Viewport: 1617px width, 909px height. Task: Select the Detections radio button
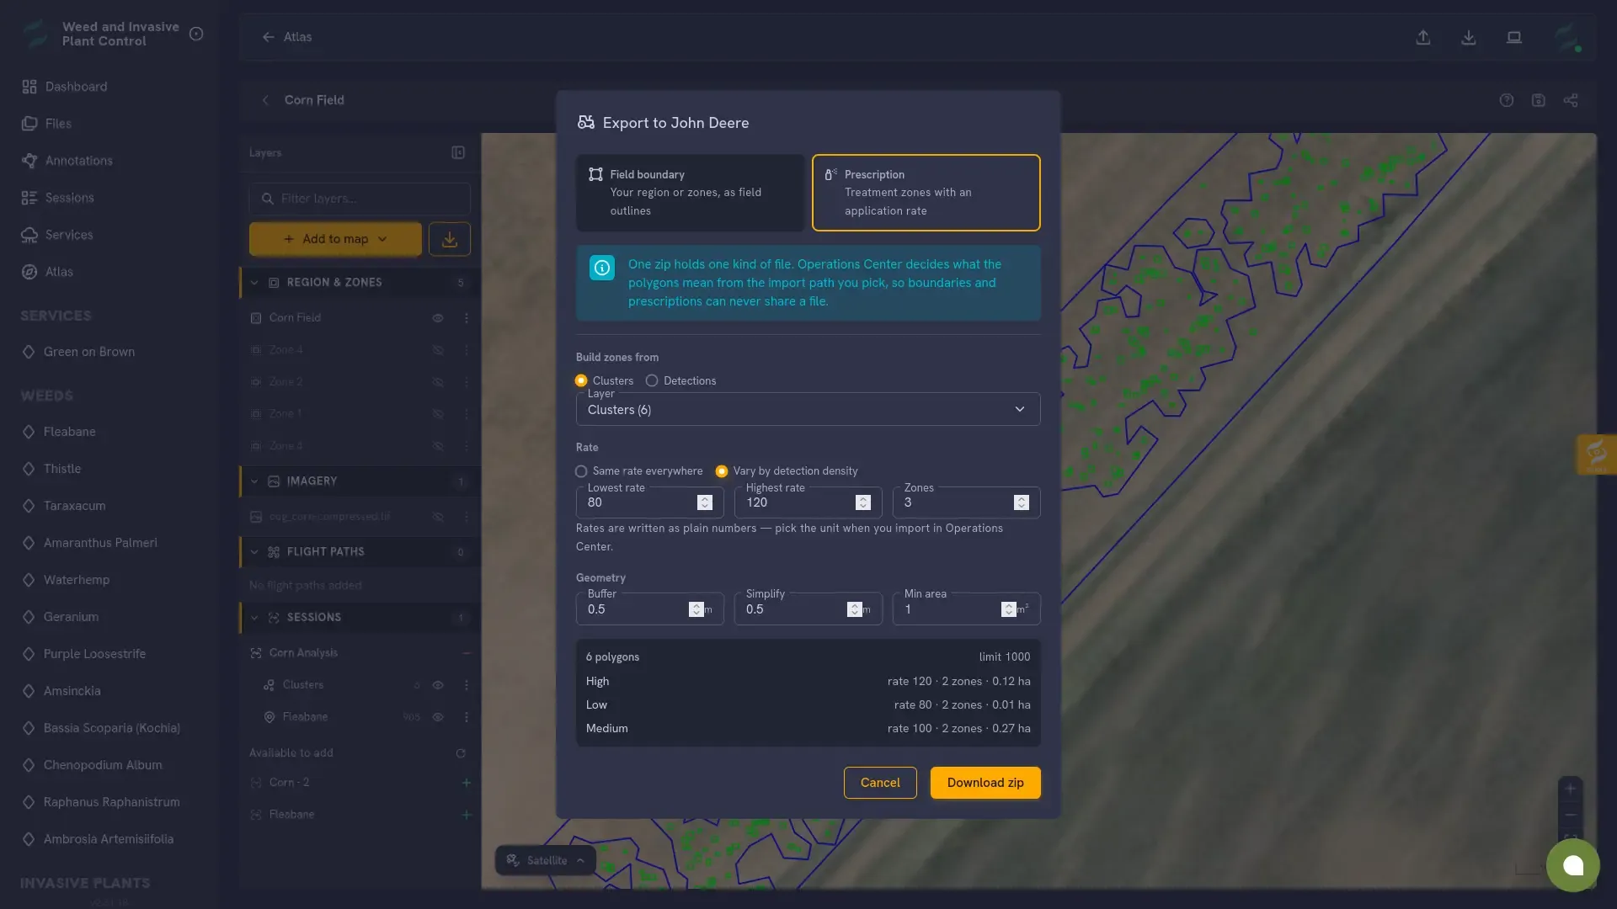point(652,381)
